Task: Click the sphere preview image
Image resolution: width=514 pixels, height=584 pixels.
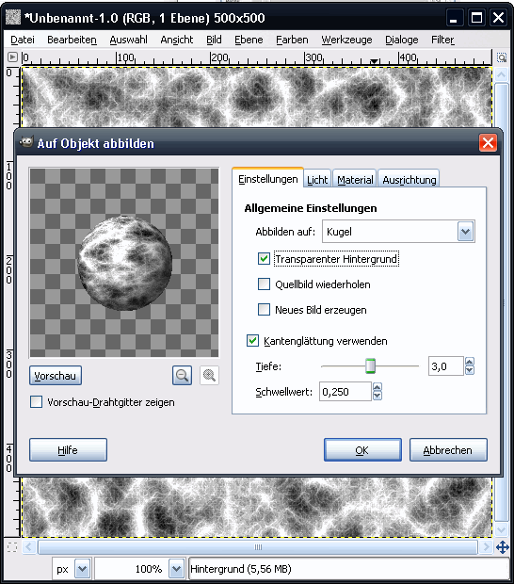Action: coord(124,263)
